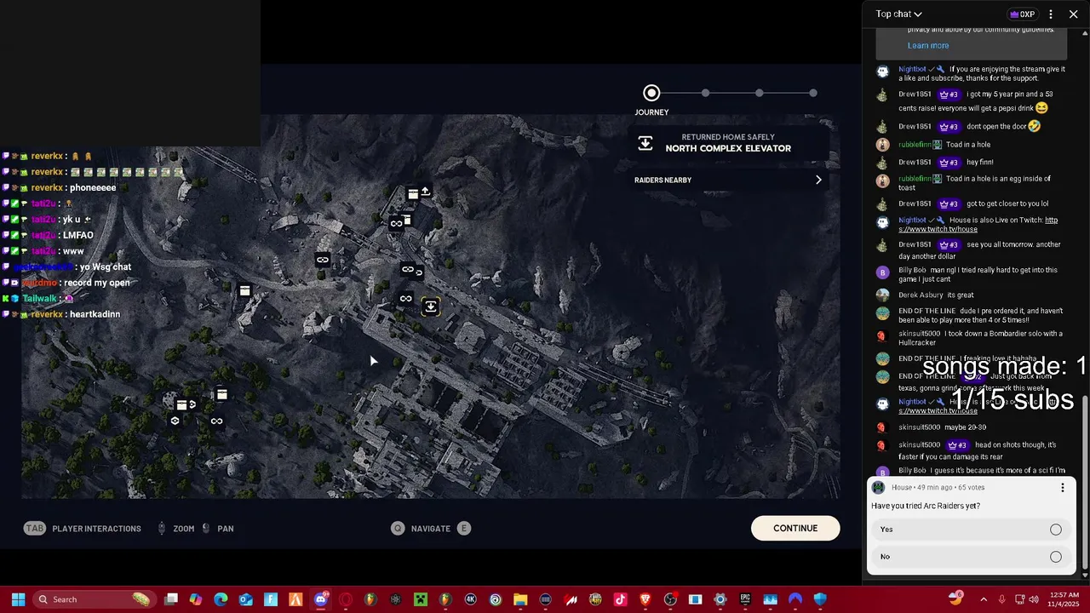Click the last Journey step marker

813,93
